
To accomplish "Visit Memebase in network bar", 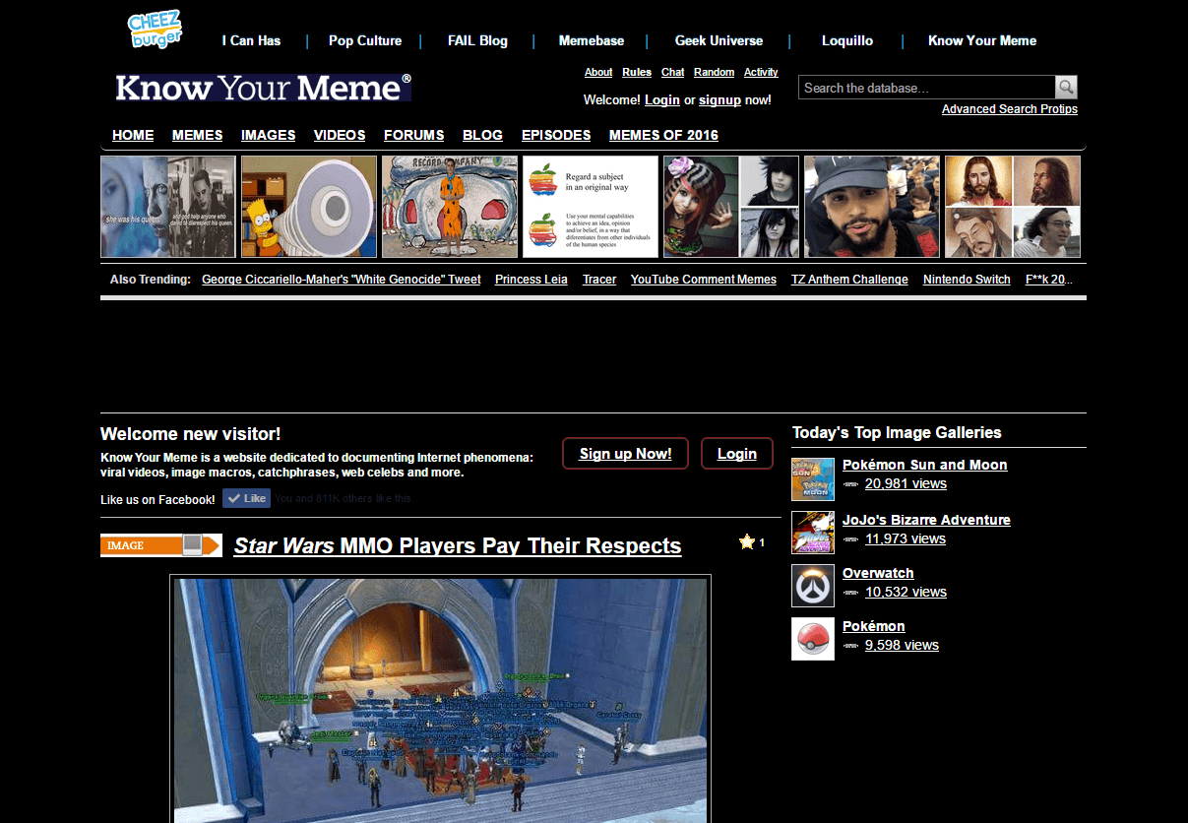I will tap(592, 40).
